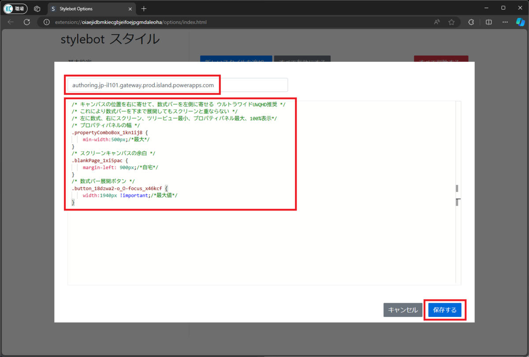Click the 職場 work profile badge

point(15,9)
